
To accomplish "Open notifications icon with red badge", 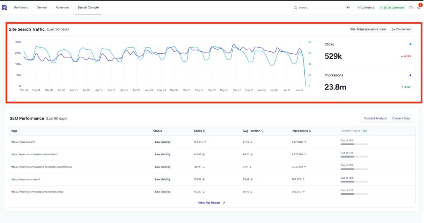I will pos(419,7).
